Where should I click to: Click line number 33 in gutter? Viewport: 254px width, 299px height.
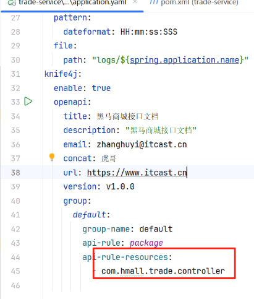point(15,102)
